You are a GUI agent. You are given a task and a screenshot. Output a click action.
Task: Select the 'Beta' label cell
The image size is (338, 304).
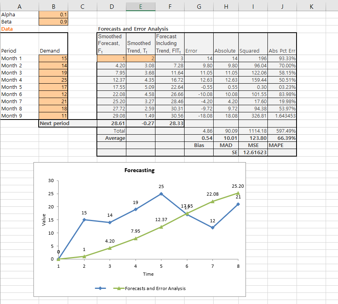pyautogui.click(x=20, y=22)
